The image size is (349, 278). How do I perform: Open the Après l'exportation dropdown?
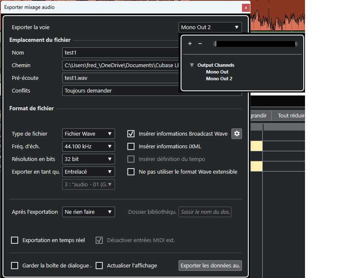[x=88, y=212]
